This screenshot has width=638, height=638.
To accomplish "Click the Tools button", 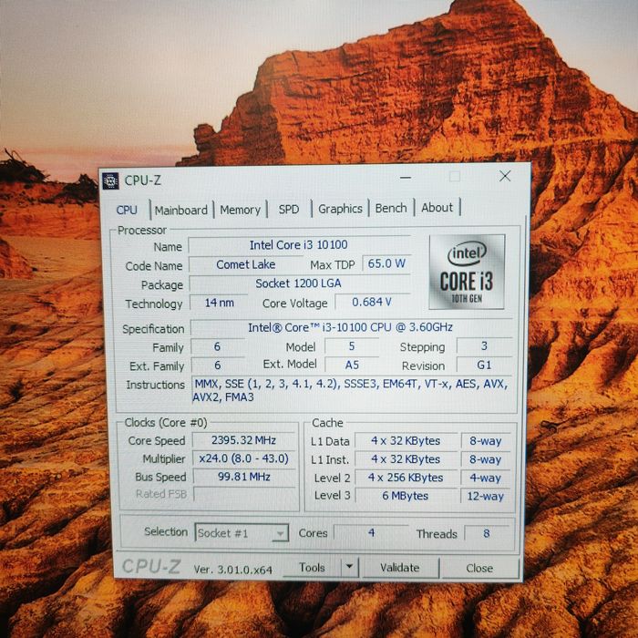I will point(312,567).
